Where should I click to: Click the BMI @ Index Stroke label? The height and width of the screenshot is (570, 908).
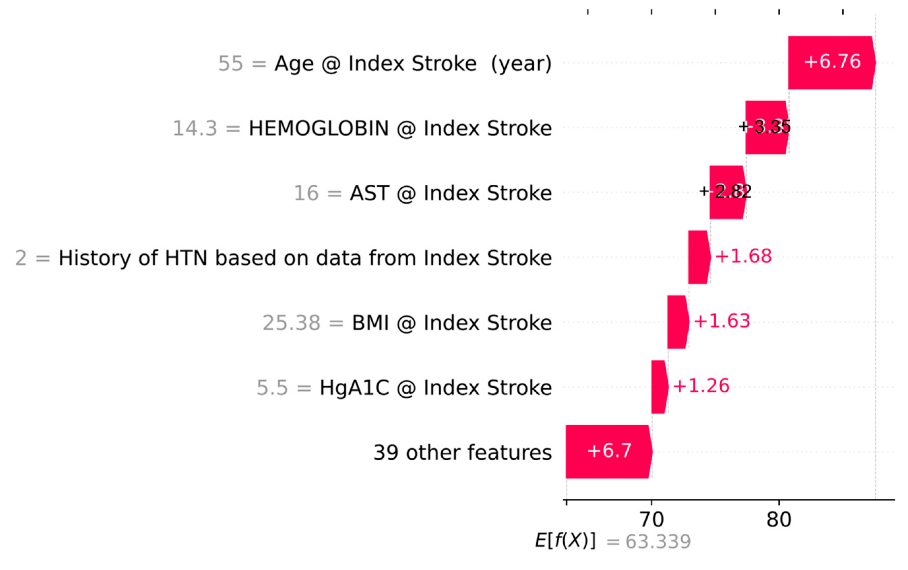pos(451,323)
